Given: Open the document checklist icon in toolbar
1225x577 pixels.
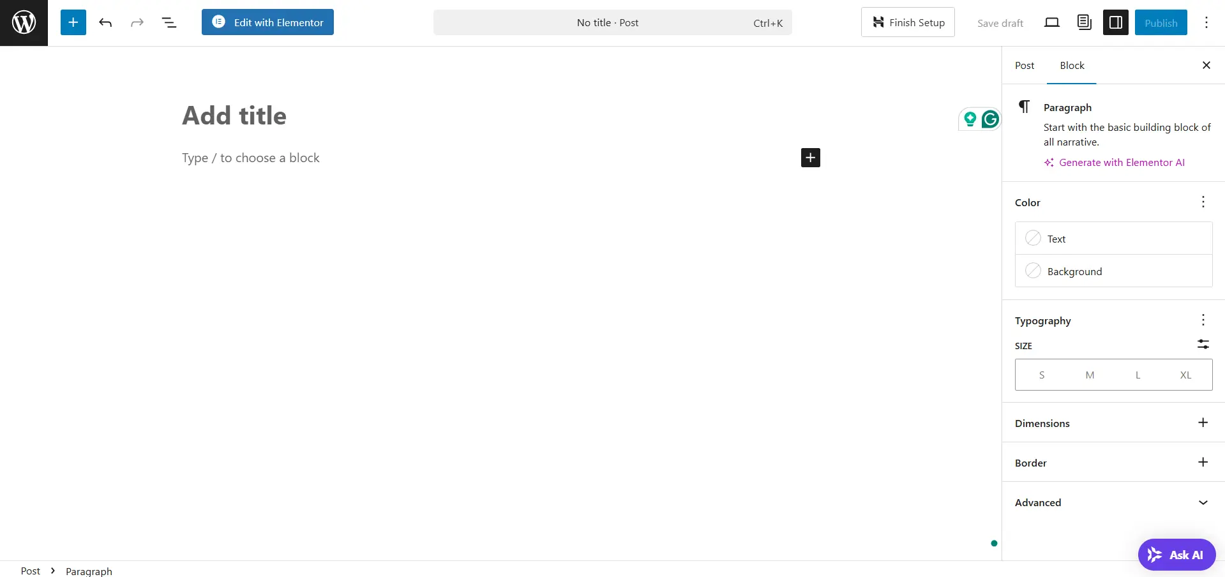Looking at the screenshot, I should 1084,22.
